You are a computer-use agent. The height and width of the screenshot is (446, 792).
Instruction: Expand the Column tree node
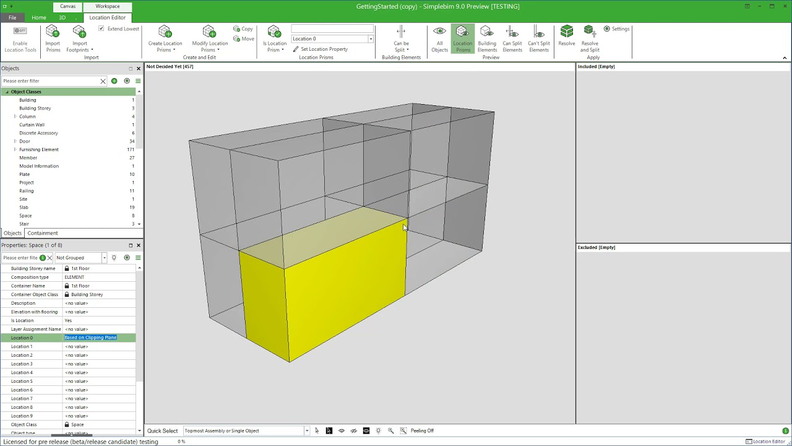tap(15, 116)
